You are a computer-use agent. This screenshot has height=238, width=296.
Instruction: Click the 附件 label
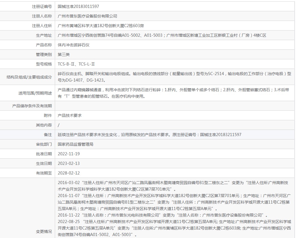pos(48,116)
